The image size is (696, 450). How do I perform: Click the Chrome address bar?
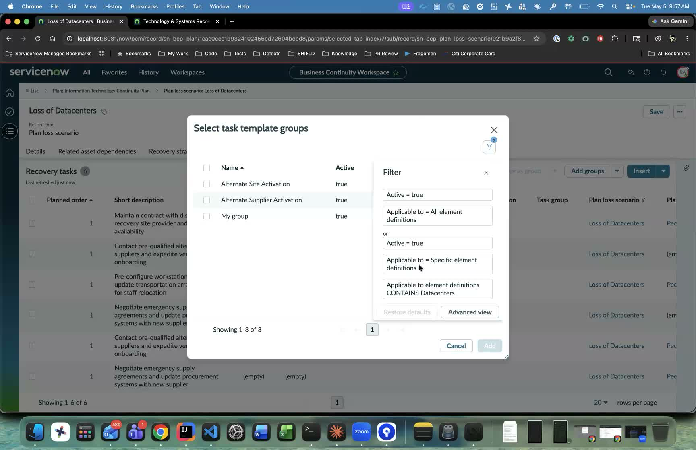click(x=301, y=39)
